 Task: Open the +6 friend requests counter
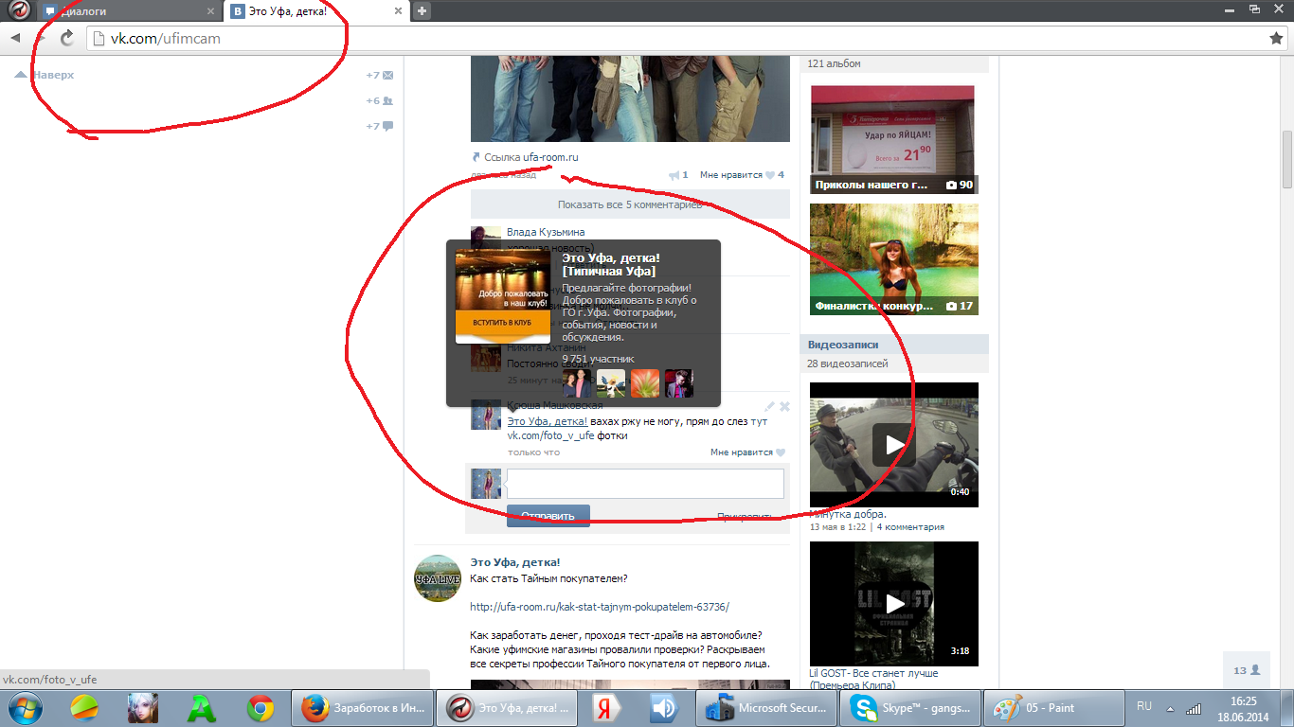coord(380,100)
